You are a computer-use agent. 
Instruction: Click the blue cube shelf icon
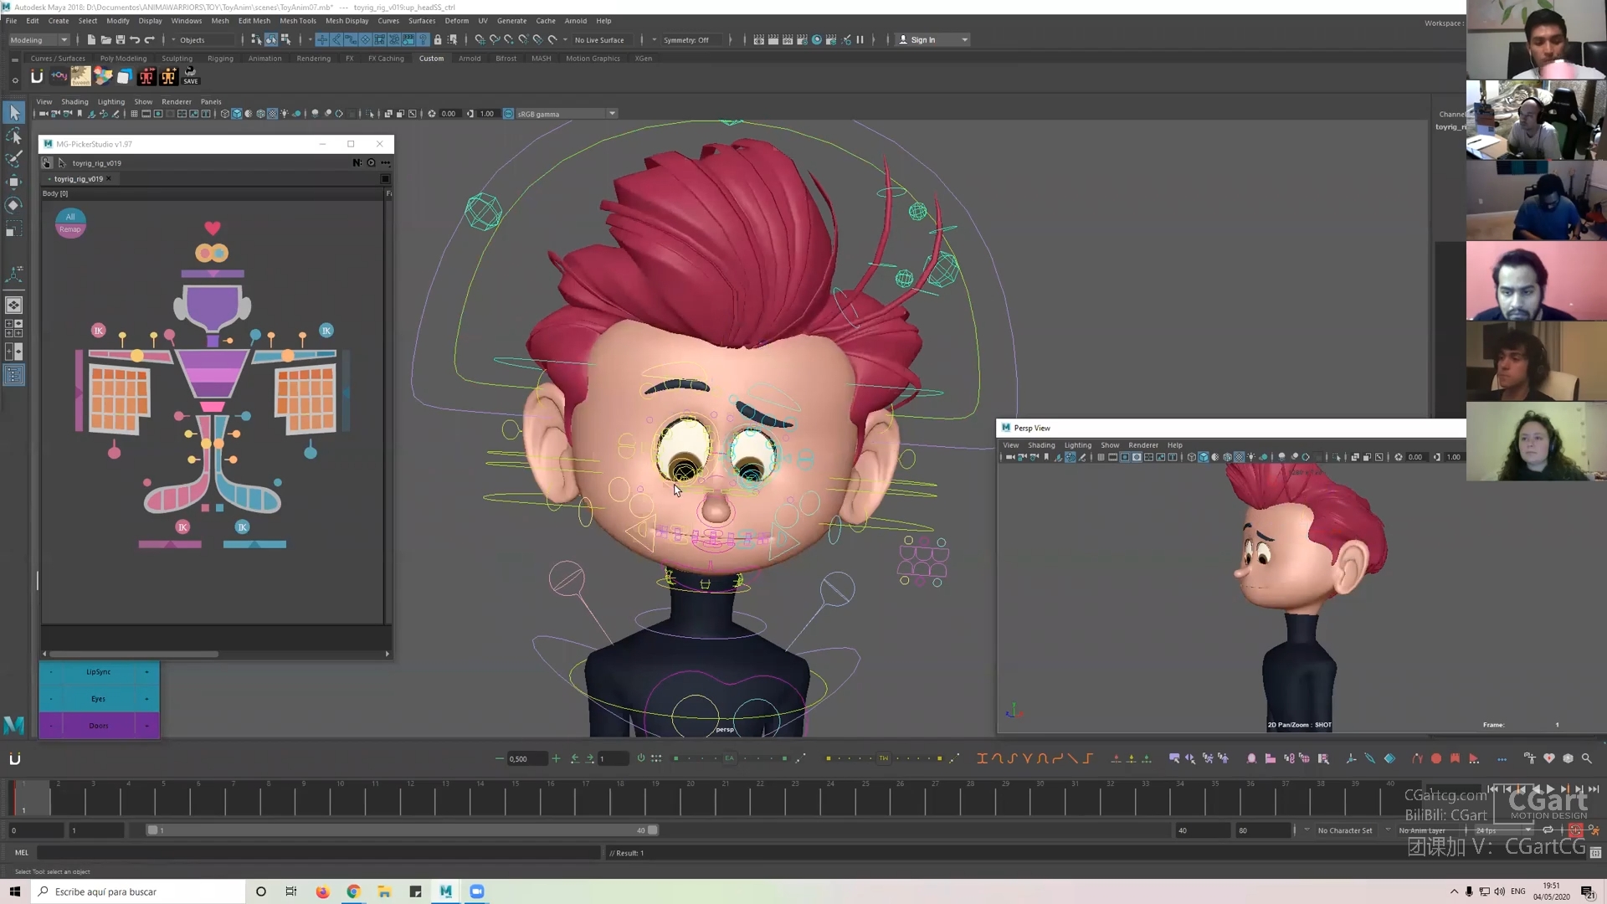click(x=125, y=76)
